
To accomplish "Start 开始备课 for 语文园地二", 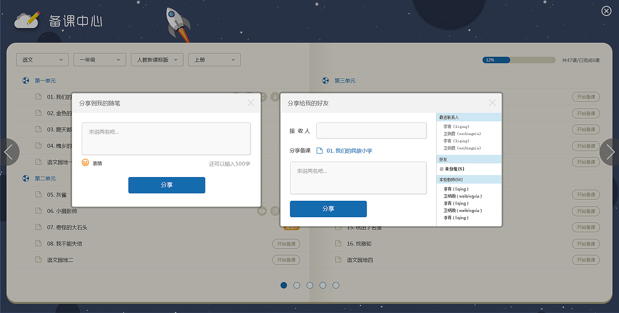I will (286, 260).
